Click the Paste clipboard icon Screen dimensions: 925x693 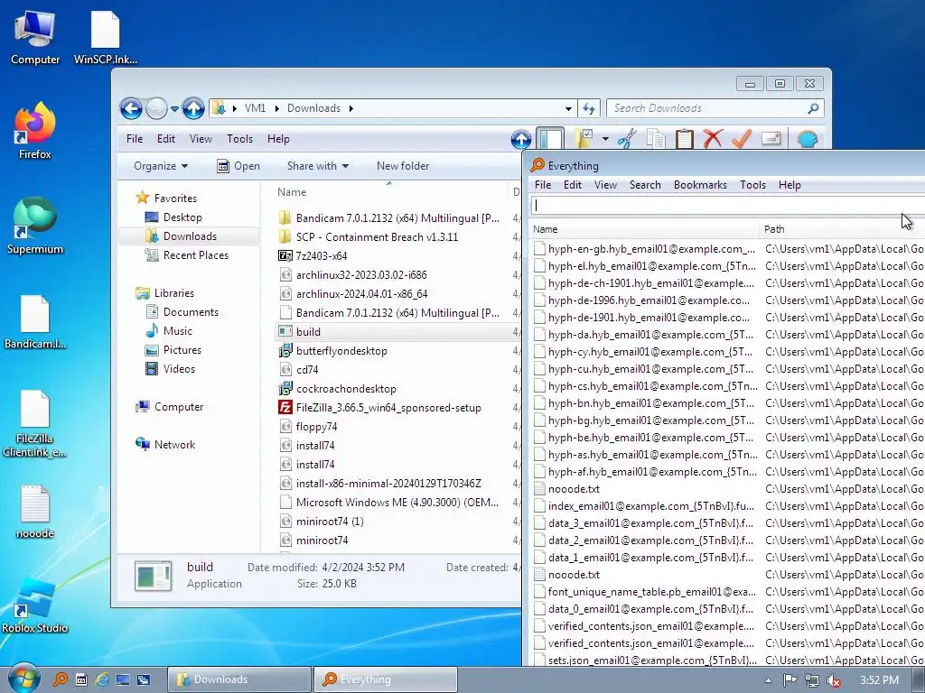pos(685,139)
